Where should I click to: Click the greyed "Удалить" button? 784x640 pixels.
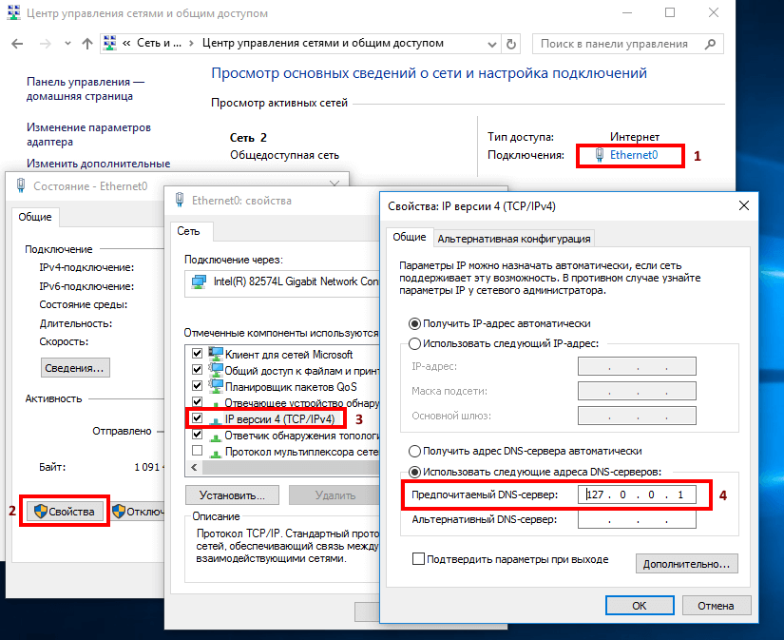pyautogui.click(x=335, y=495)
